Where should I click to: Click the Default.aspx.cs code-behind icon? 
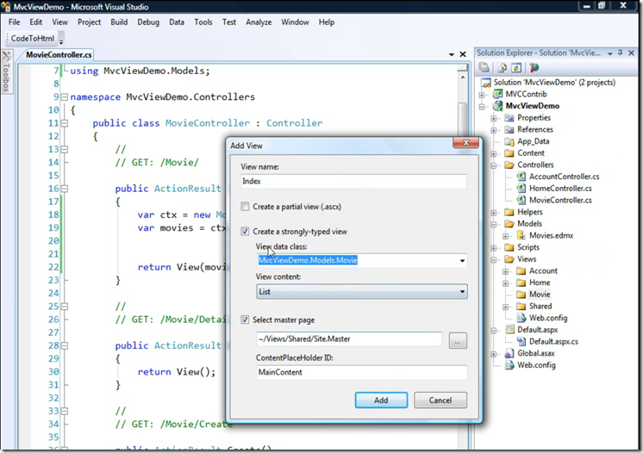coord(521,342)
